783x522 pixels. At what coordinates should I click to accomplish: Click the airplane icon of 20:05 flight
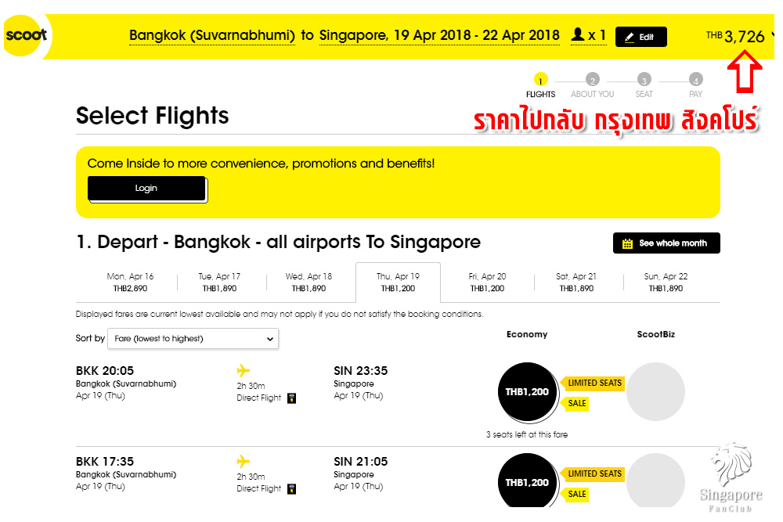point(243,370)
